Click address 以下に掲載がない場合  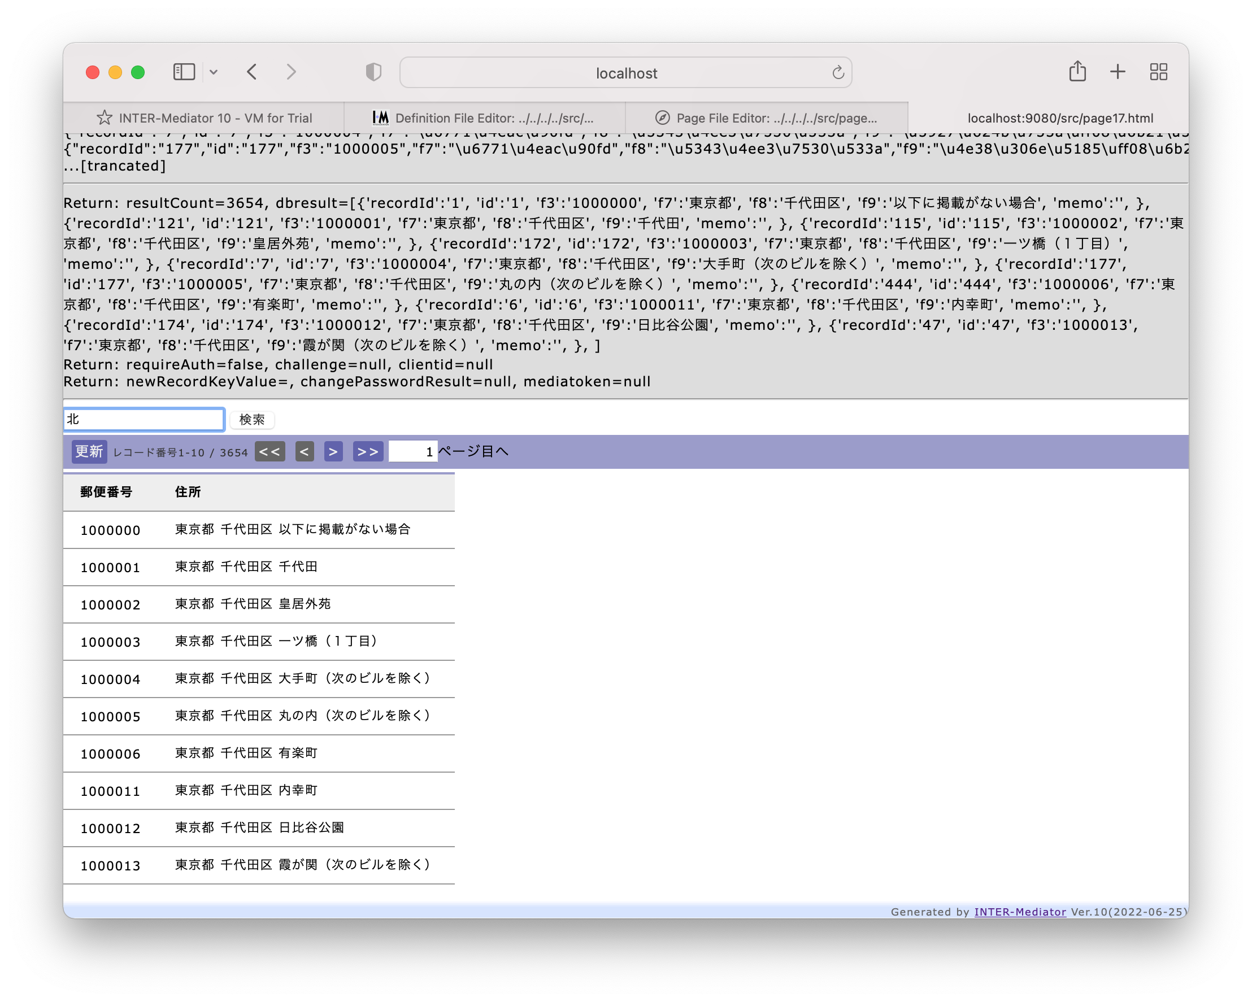point(345,529)
